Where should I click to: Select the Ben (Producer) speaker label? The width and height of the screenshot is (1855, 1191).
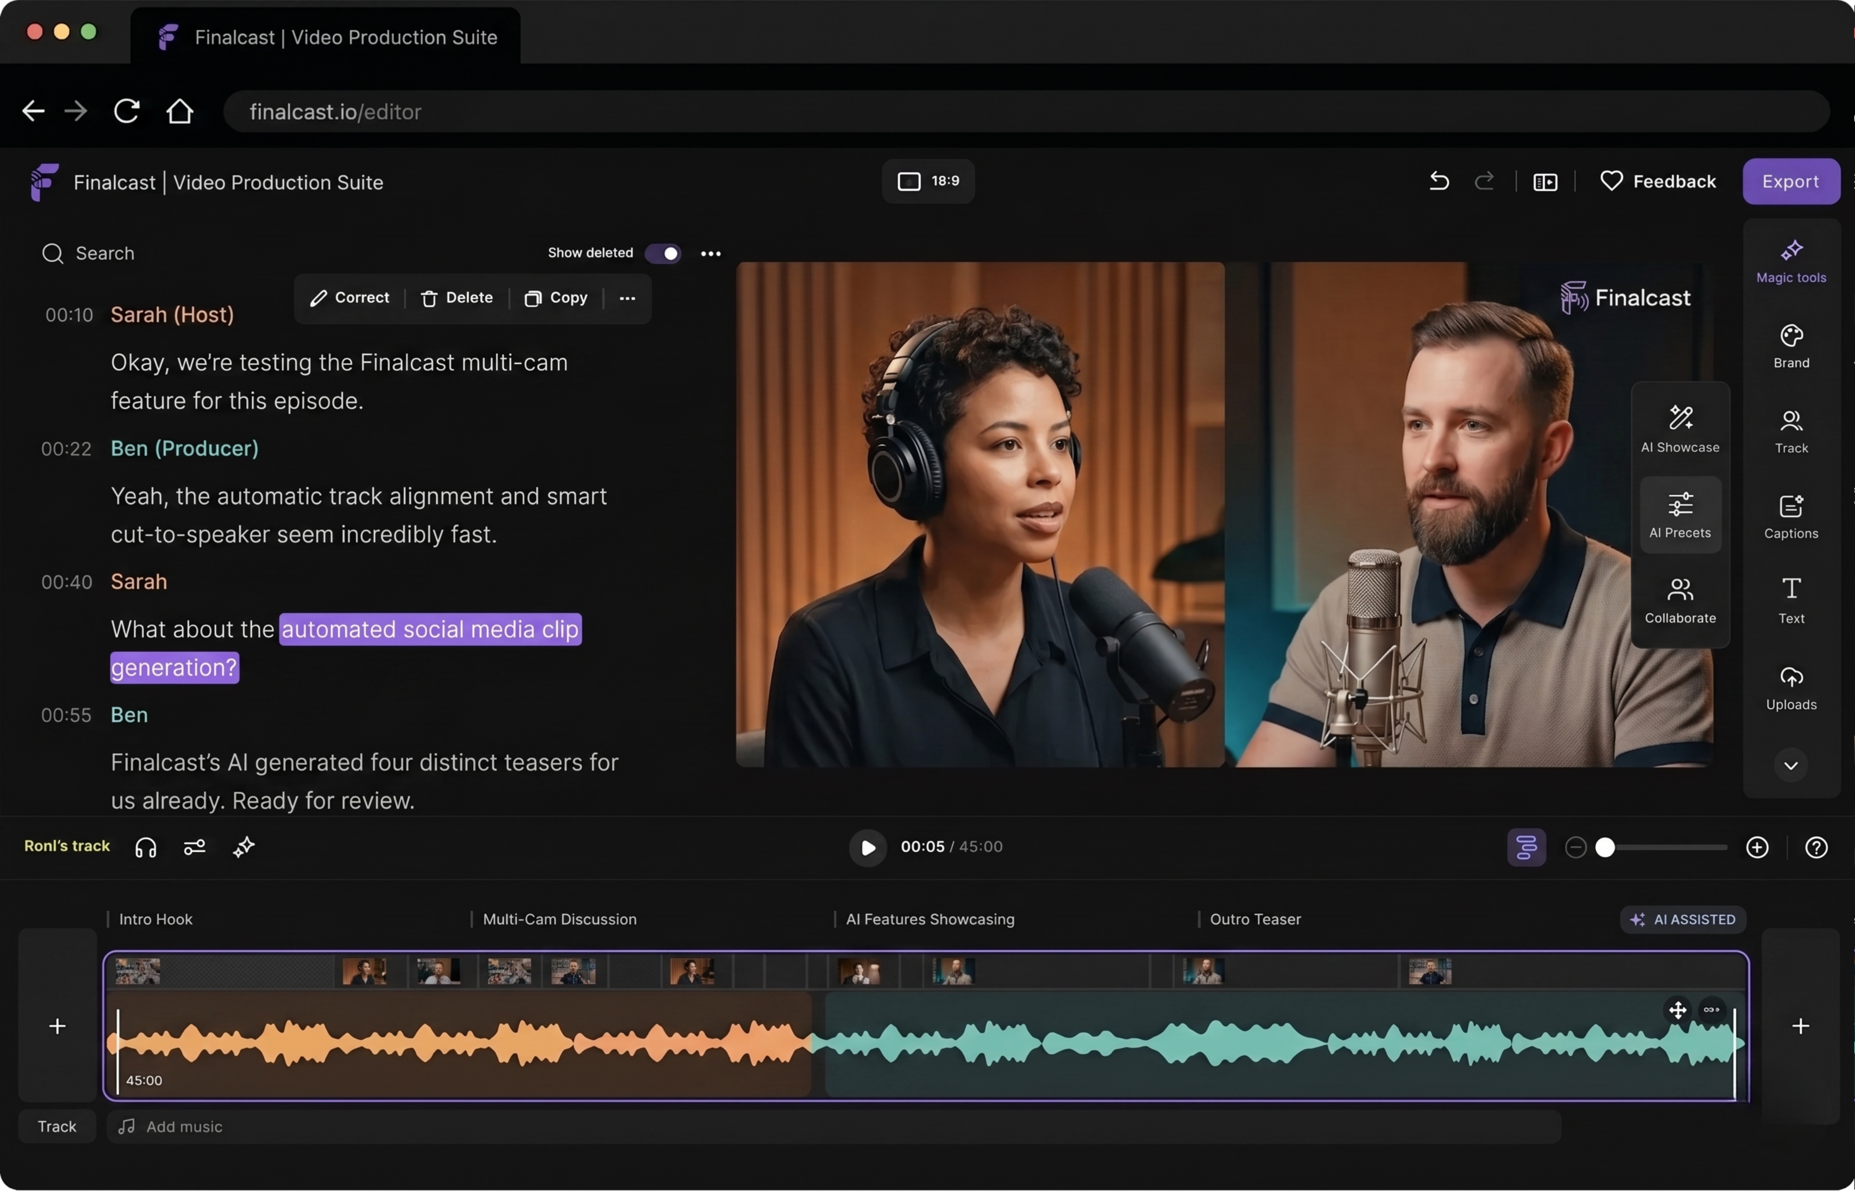click(184, 448)
